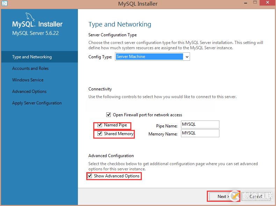Image resolution: width=276 pixels, height=206 pixels.
Task: Click the installer window title bar icon
Action: [5, 4]
